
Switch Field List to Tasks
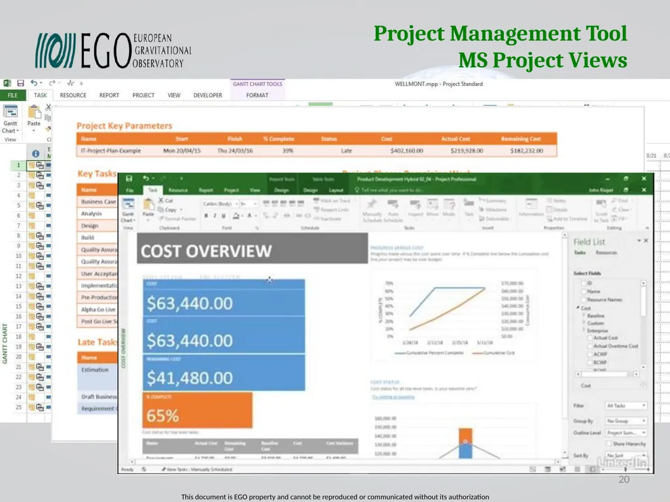click(x=580, y=253)
